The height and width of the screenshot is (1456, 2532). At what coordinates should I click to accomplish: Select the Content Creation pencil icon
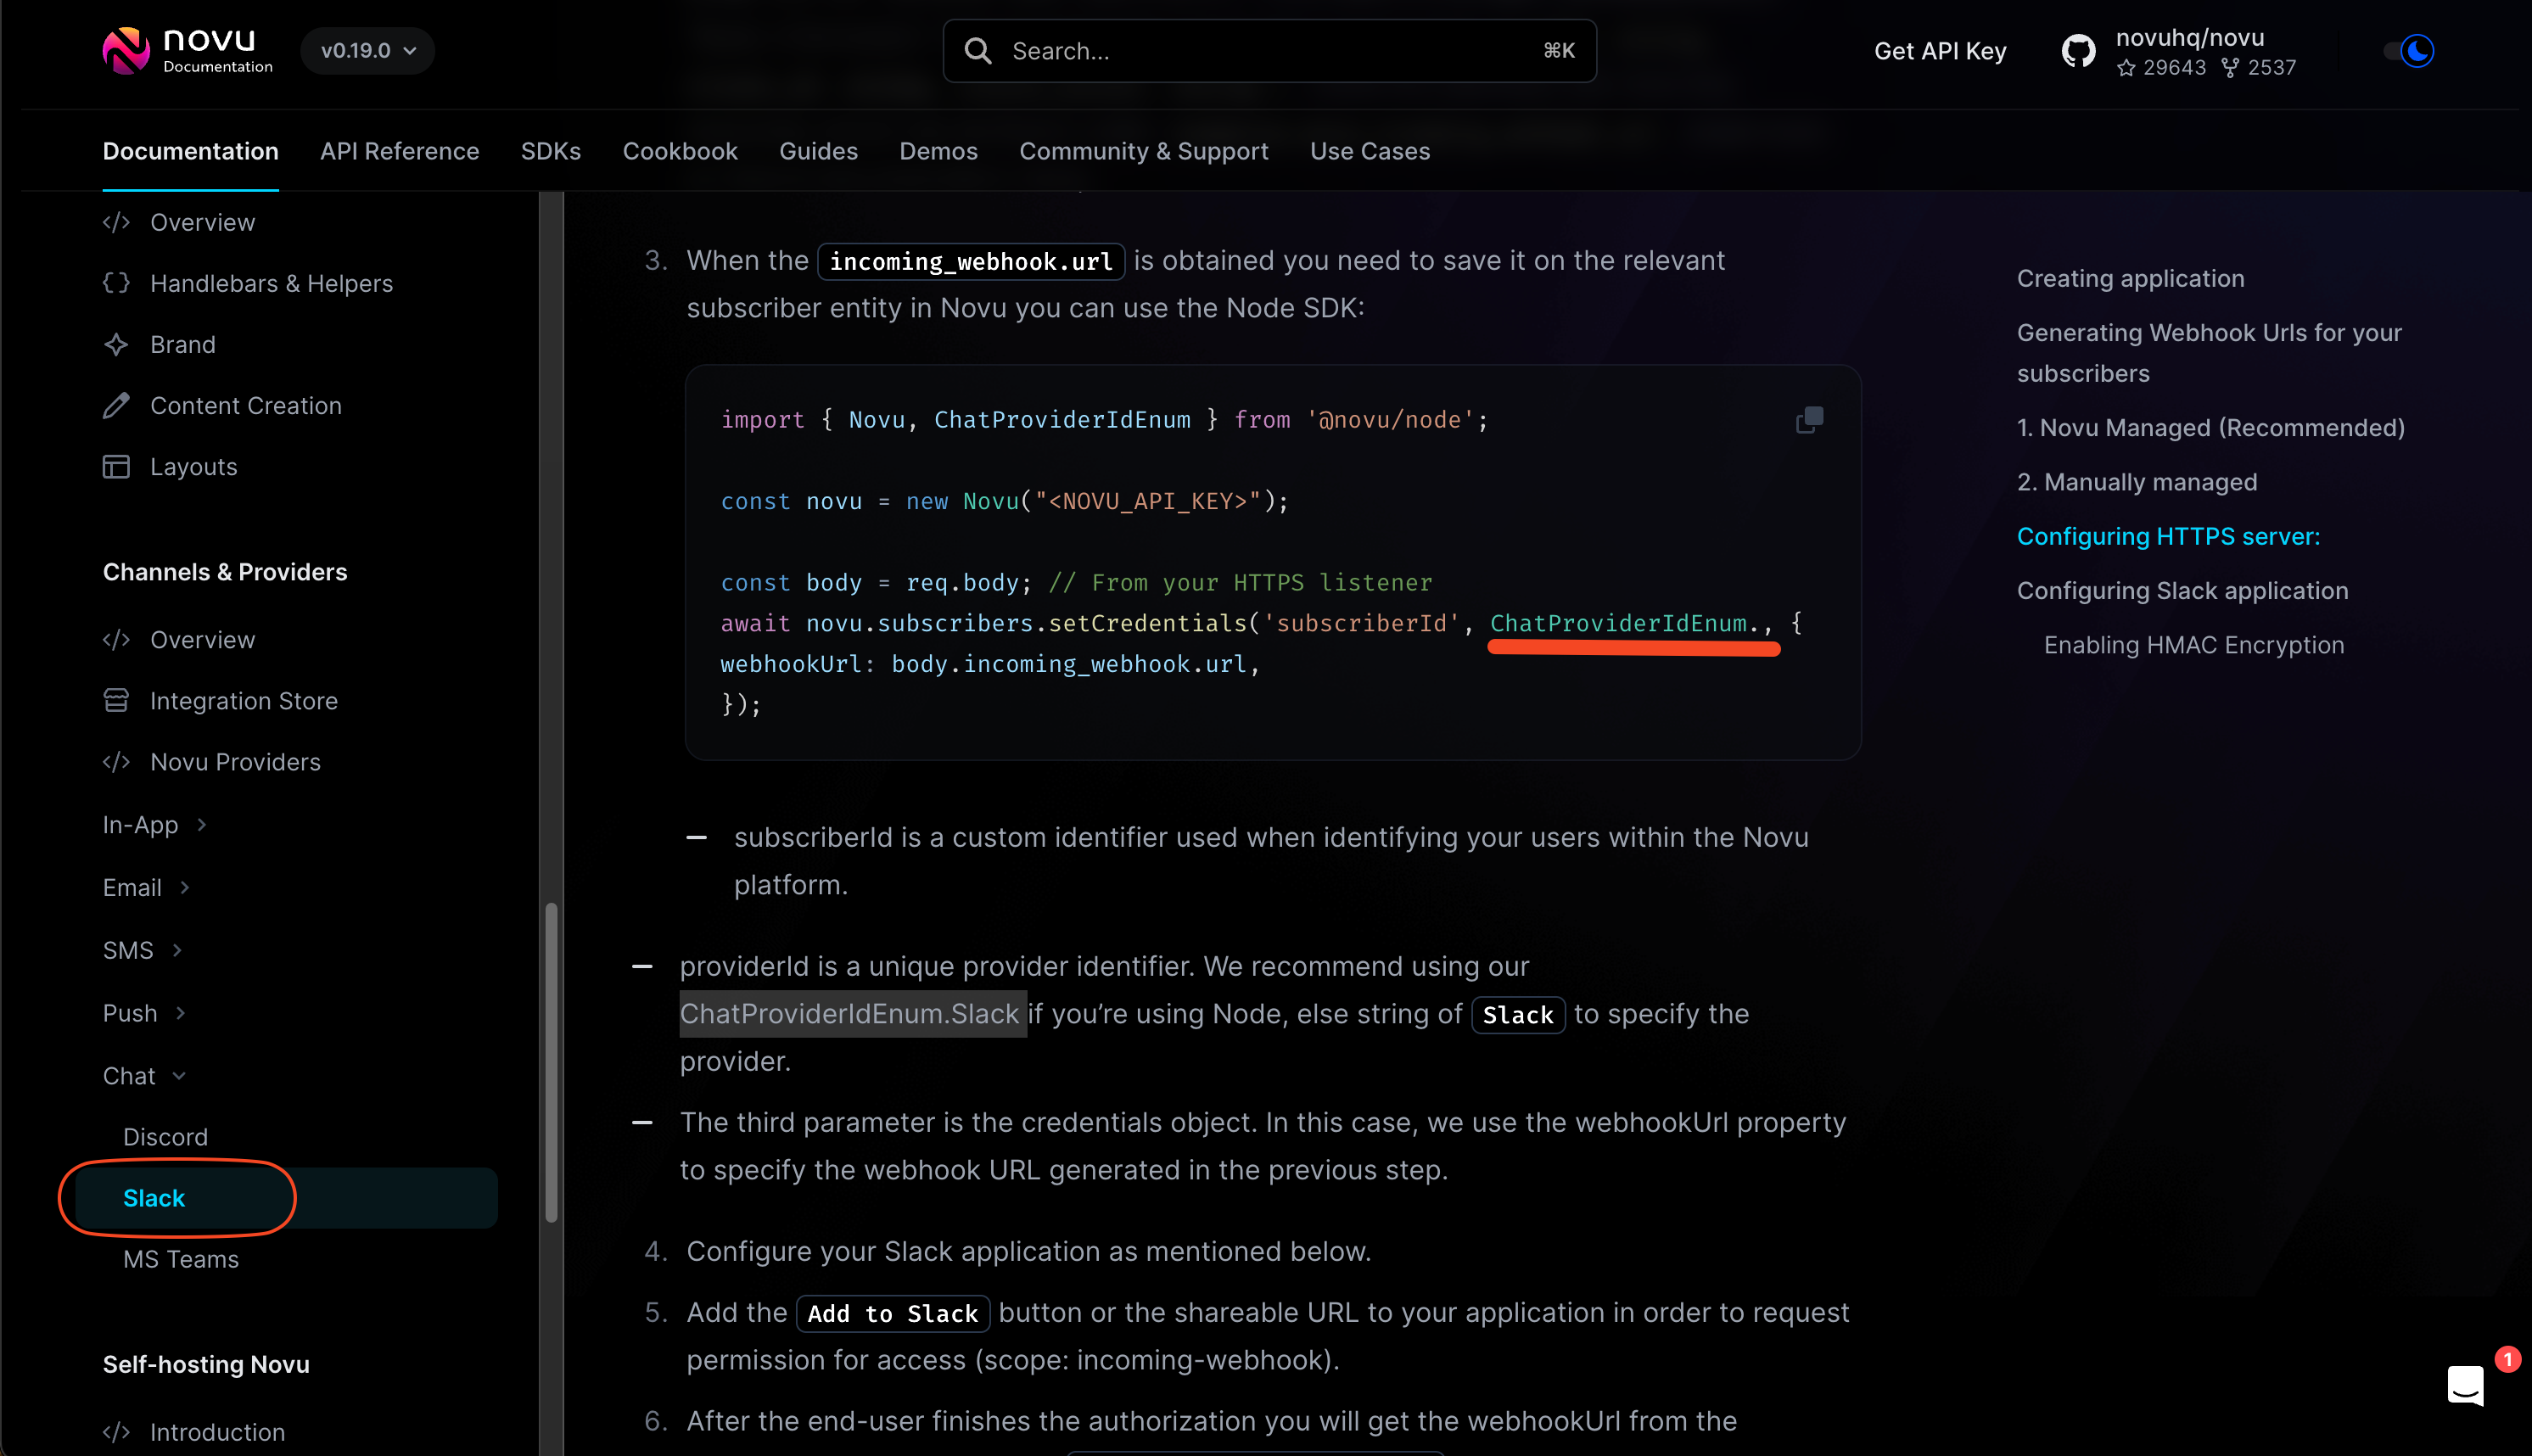(115, 405)
